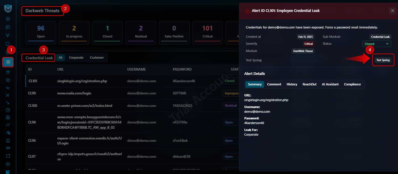
Task: Click the warning triangle in the alert header
Action: pyautogui.click(x=248, y=11)
